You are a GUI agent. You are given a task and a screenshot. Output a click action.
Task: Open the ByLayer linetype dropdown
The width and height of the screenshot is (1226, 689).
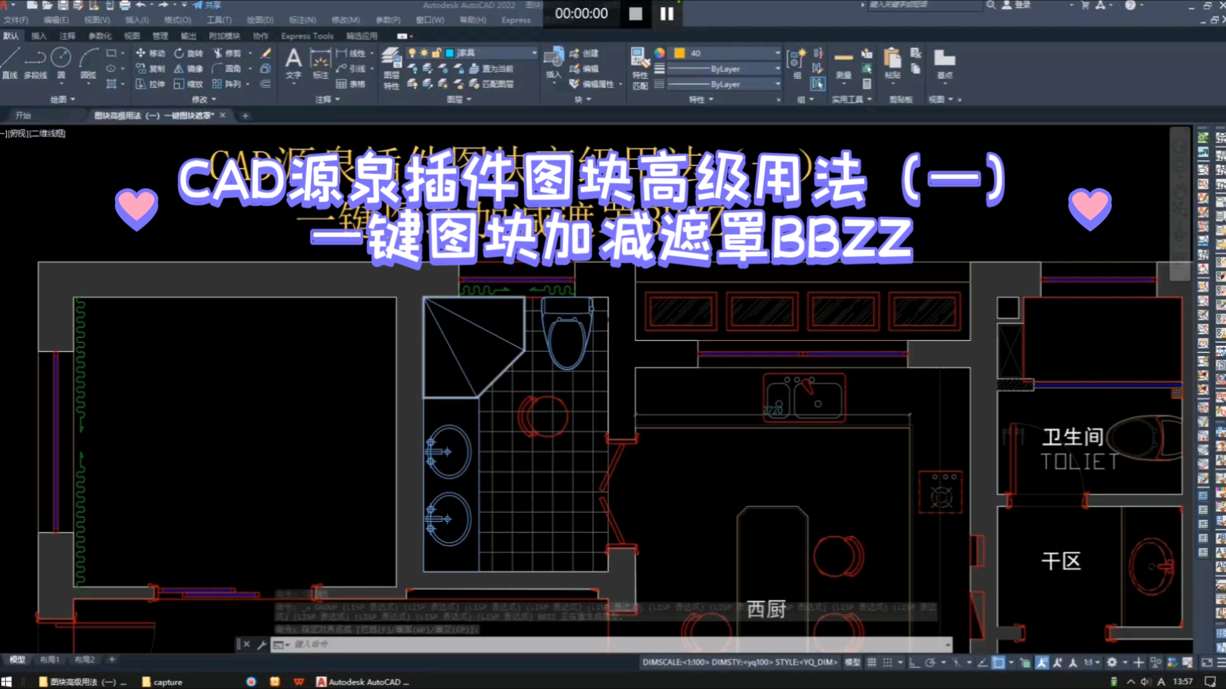(x=722, y=68)
